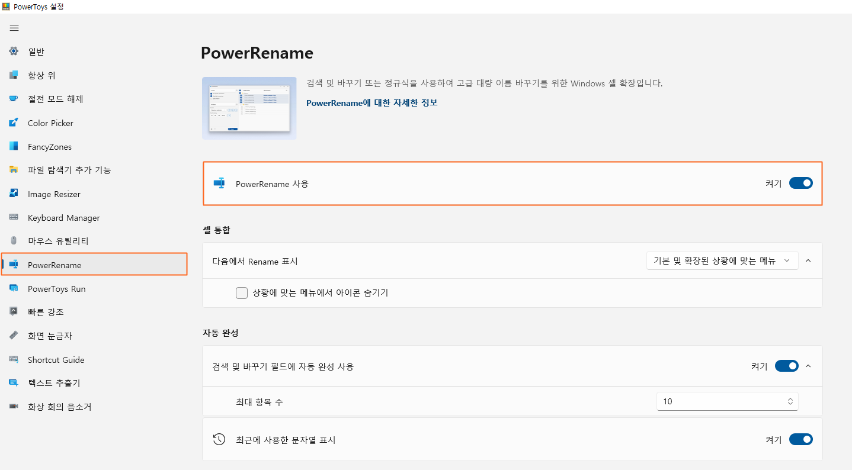Screen dimensions: 852x470
Task: Select Color Picker in the sidebar
Action: point(50,123)
